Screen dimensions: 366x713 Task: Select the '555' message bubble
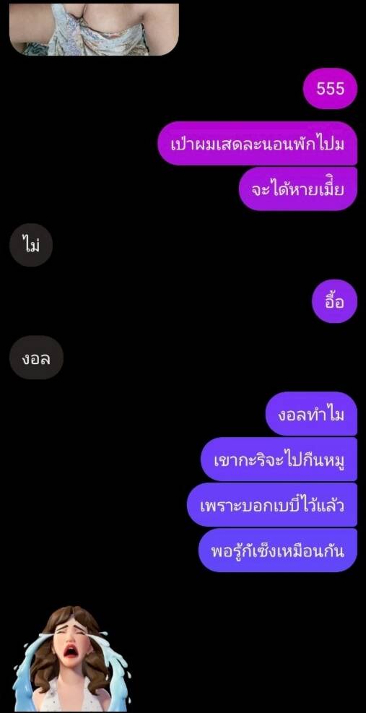click(x=330, y=88)
